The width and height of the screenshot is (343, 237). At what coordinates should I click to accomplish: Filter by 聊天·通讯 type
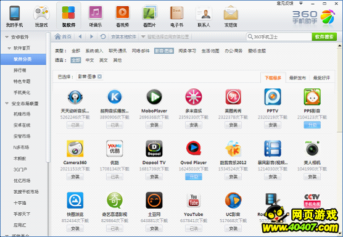pos(117,51)
